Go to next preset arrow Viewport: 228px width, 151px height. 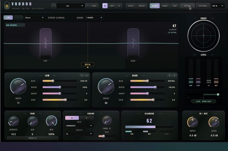pos(87,6)
